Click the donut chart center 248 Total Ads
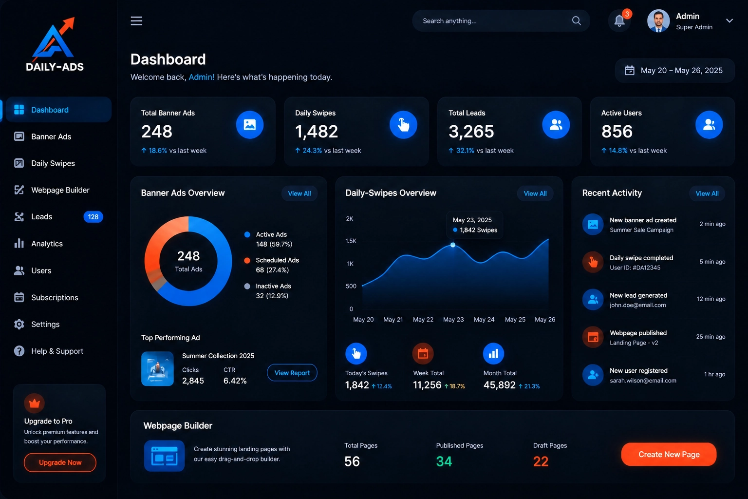Viewport: 748px width, 499px height. pos(188,261)
